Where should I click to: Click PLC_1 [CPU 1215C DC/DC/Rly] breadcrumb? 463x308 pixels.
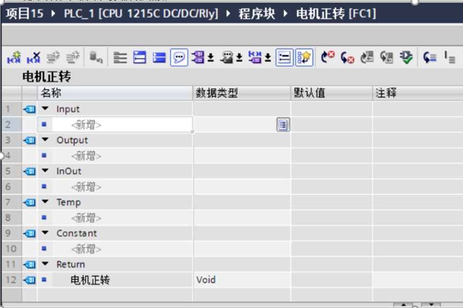(x=141, y=13)
